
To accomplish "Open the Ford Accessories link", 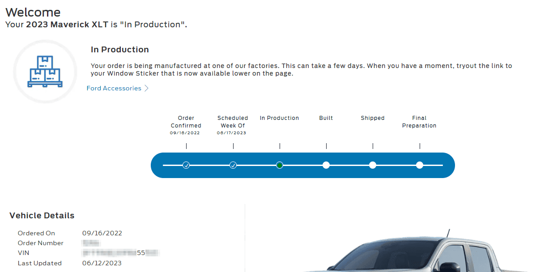I will click(x=114, y=88).
